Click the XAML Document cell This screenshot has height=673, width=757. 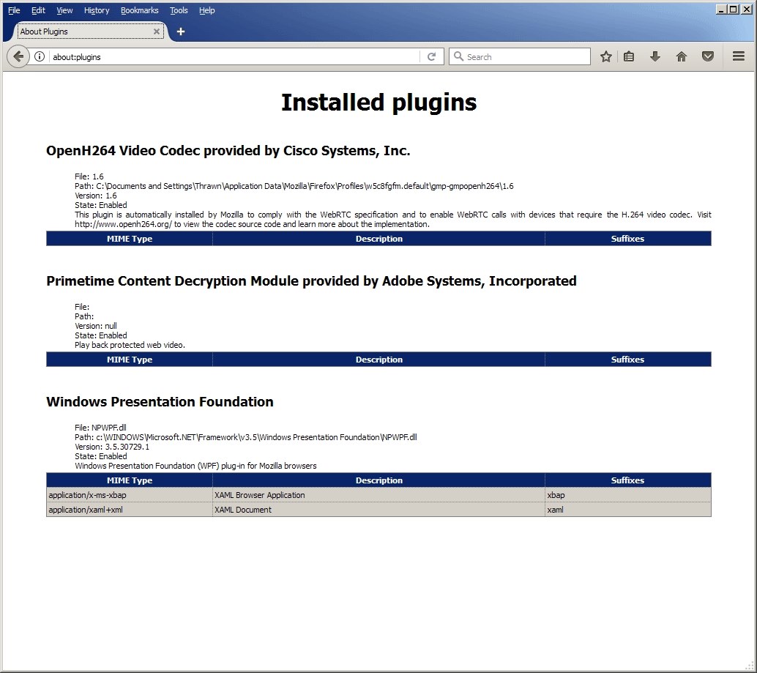tap(379, 510)
